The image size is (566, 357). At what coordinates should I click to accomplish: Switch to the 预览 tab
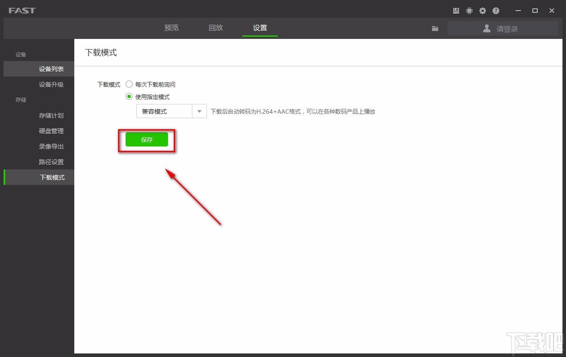point(171,27)
